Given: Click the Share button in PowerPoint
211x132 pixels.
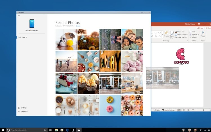Looking at the screenshot, I should pos(200,28).
